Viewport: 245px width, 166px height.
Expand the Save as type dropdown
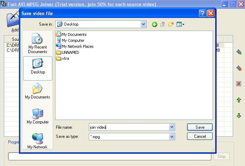[172, 137]
